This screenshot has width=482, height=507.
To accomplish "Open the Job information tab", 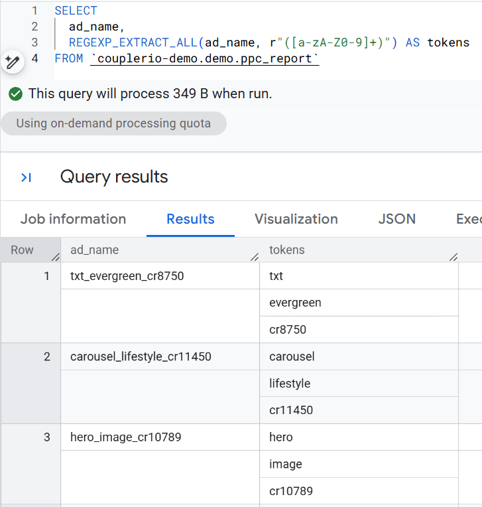I will pyautogui.click(x=74, y=219).
